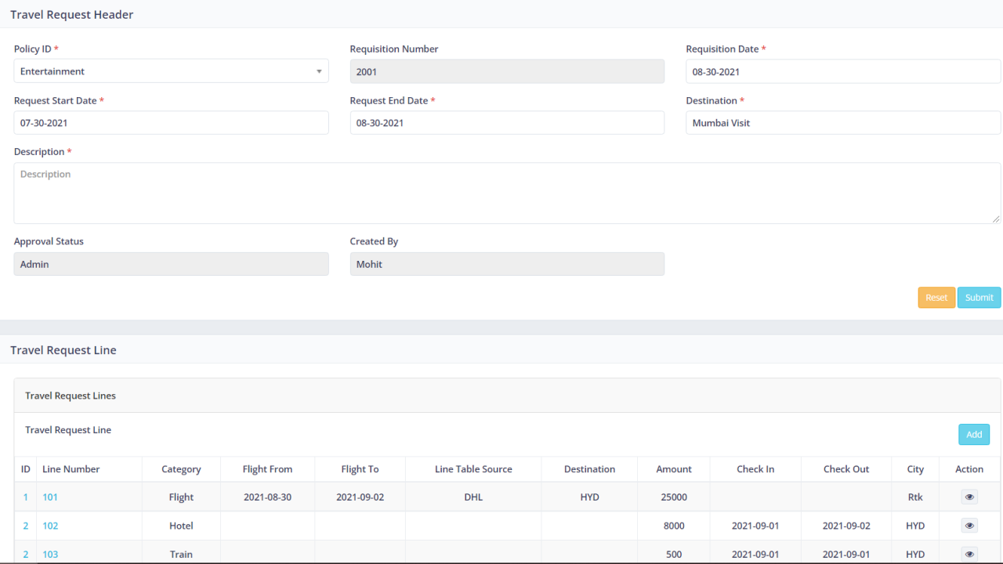1003x564 pixels.
Task: Edit the Request Start Date
Action: 171,122
